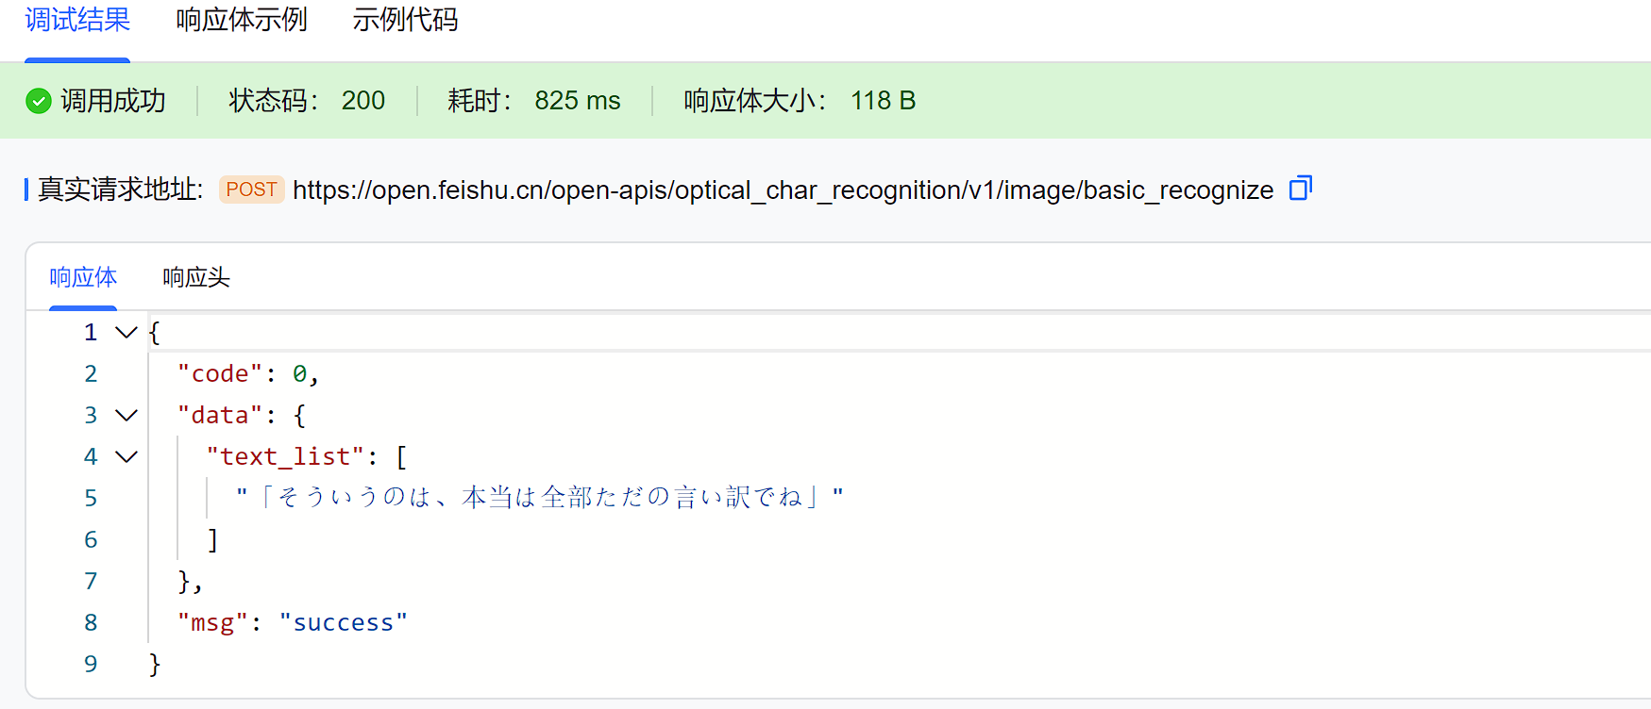1651x709 pixels.
Task: Click the recognized Japanese text string
Action: [540, 497]
